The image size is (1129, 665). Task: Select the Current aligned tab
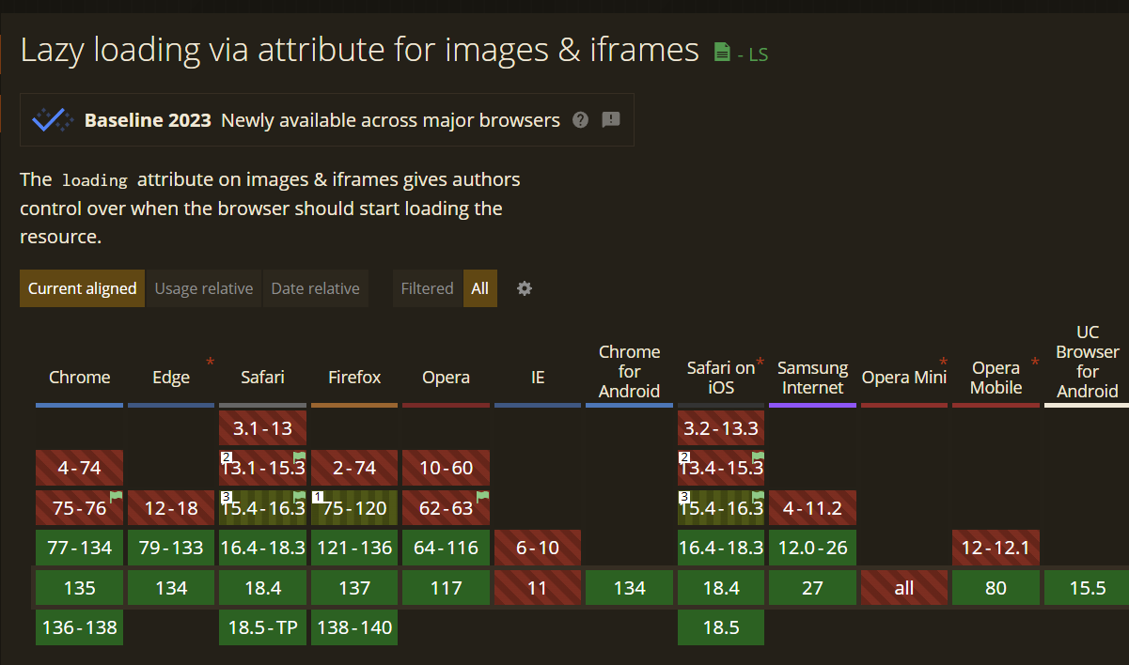point(82,288)
